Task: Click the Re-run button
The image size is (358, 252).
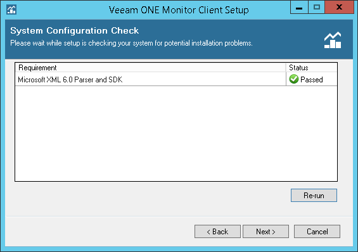Action: [x=314, y=196]
